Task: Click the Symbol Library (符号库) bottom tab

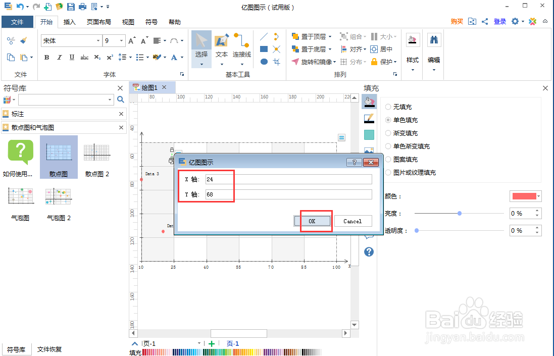Action: pos(16,349)
